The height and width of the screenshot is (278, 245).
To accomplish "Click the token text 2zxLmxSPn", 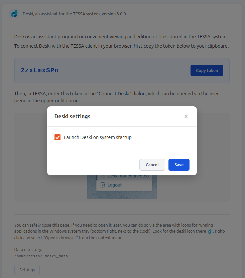I will pyautogui.click(x=39, y=70).
